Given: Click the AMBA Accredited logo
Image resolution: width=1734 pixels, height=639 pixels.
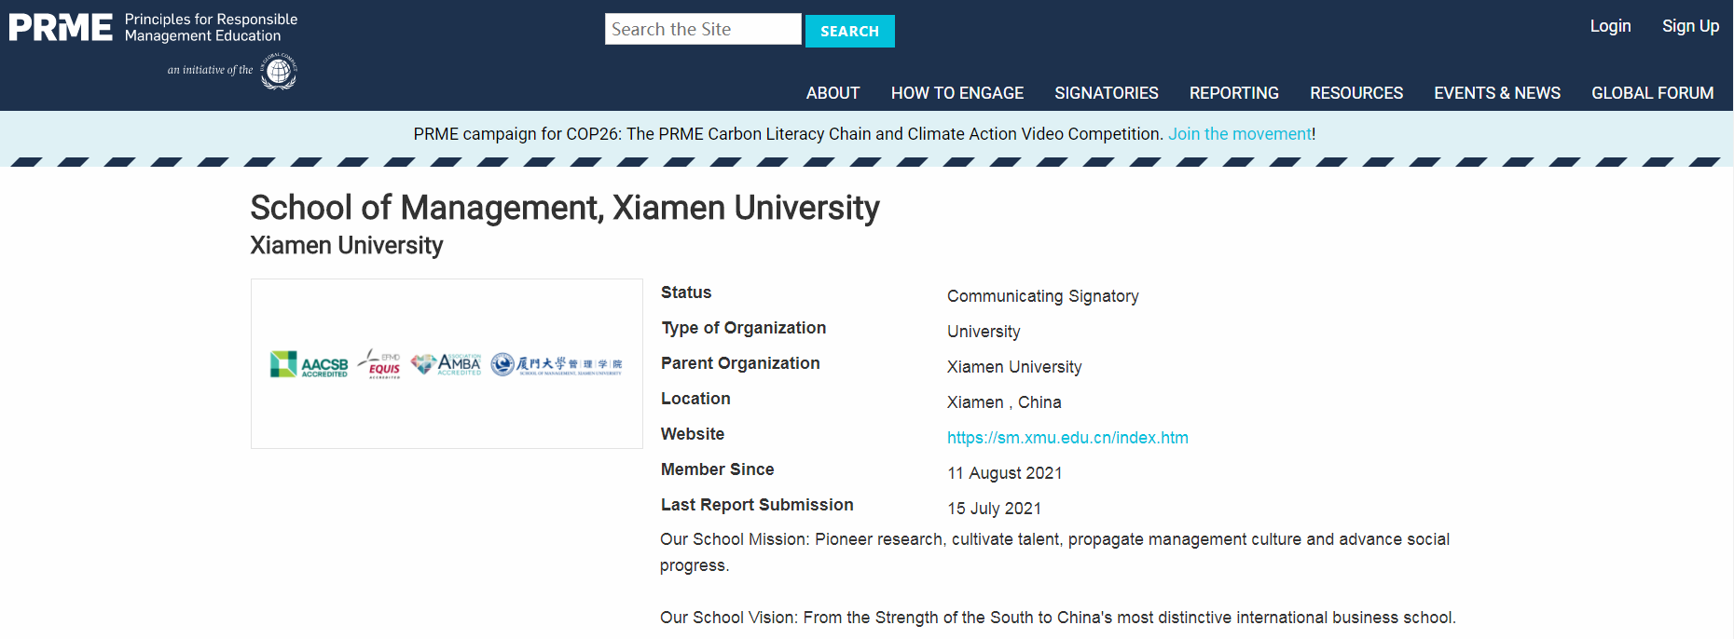Looking at the screenshot, I should [447, 364].
